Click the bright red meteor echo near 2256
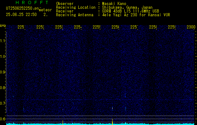The image size is (197, 125). [112, 108]
